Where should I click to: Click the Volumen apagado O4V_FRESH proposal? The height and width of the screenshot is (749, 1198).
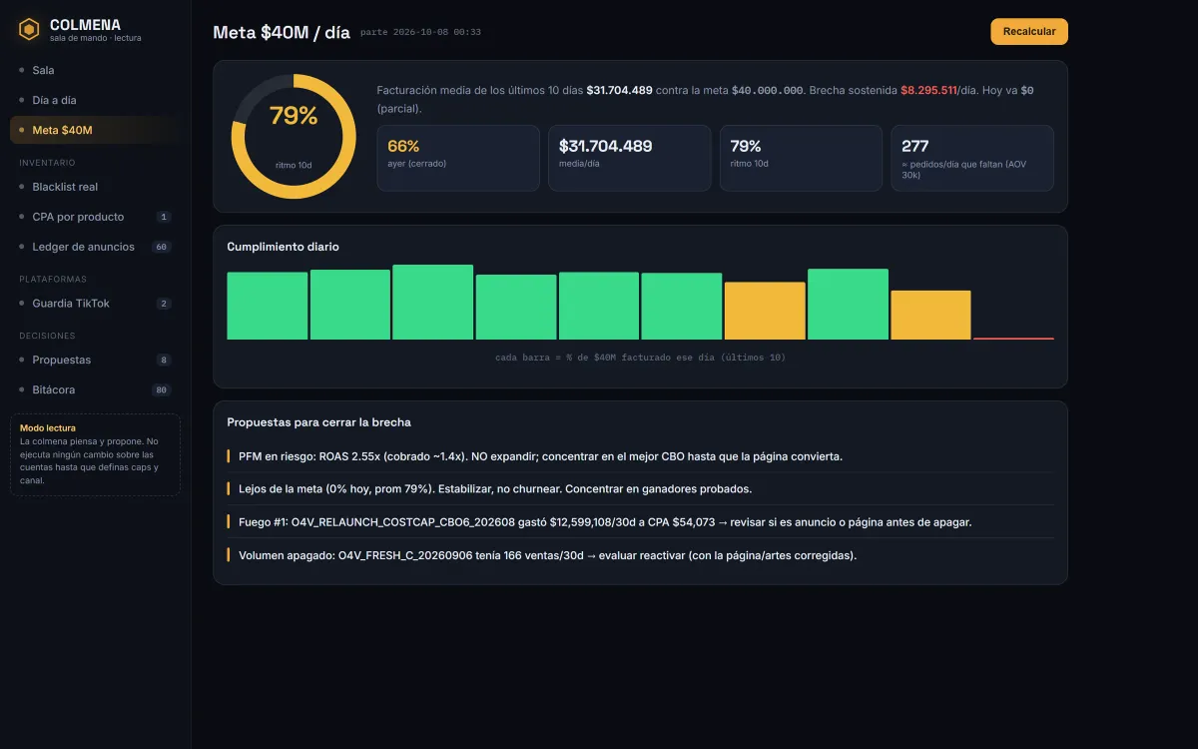640,555
